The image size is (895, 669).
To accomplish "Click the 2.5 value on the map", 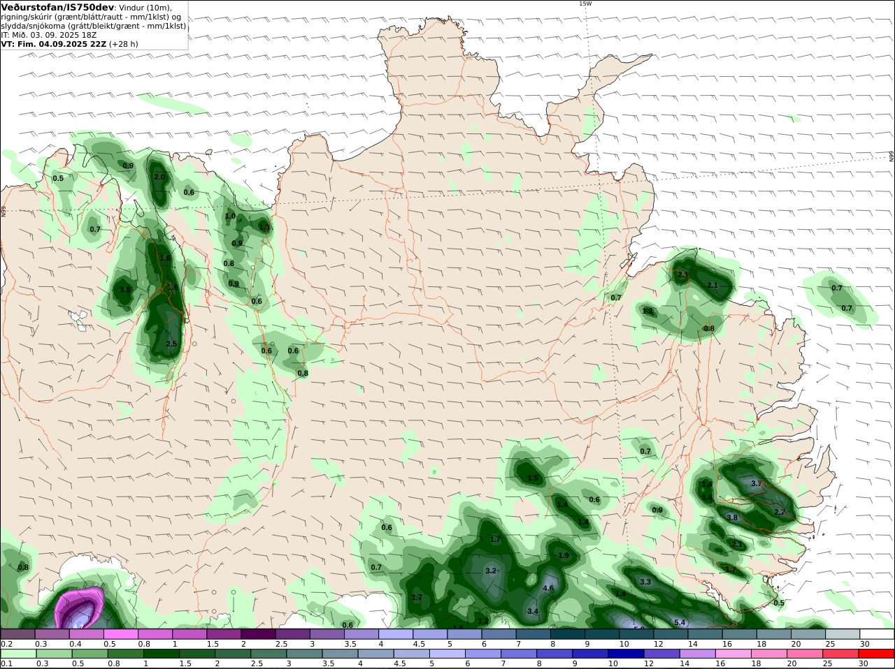I will pyautogui.click(x=171, y=344).
